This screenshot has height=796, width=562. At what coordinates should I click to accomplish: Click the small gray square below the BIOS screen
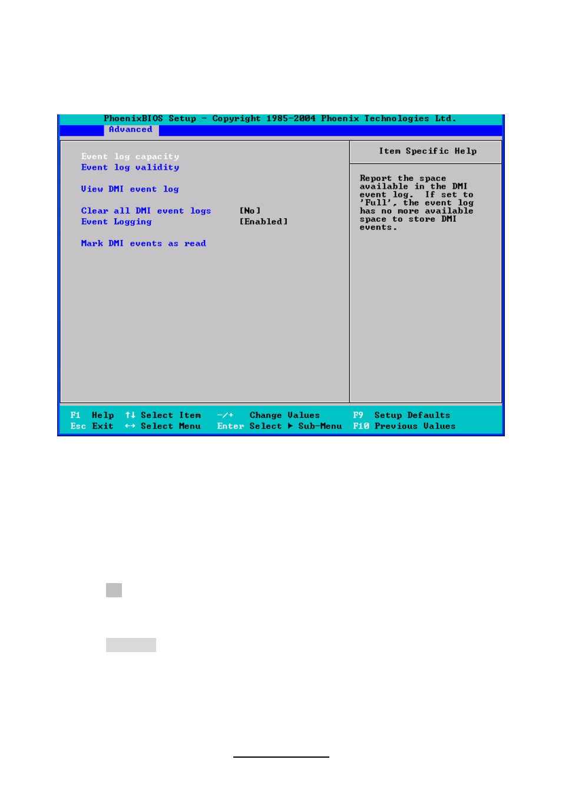(x=114, y=590)
